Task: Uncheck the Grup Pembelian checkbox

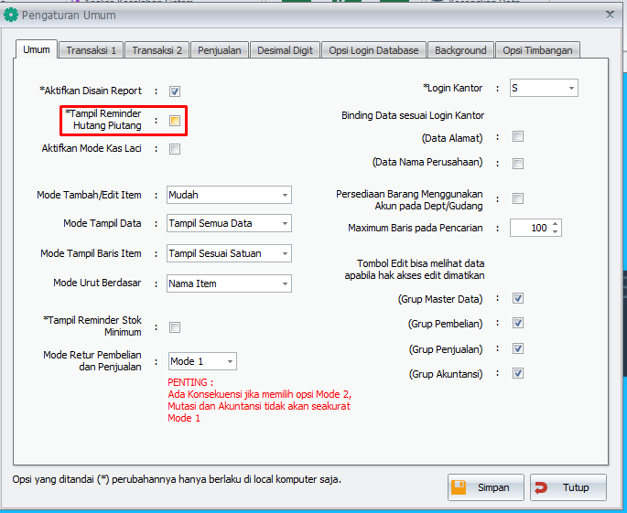Action: [518, 324]
